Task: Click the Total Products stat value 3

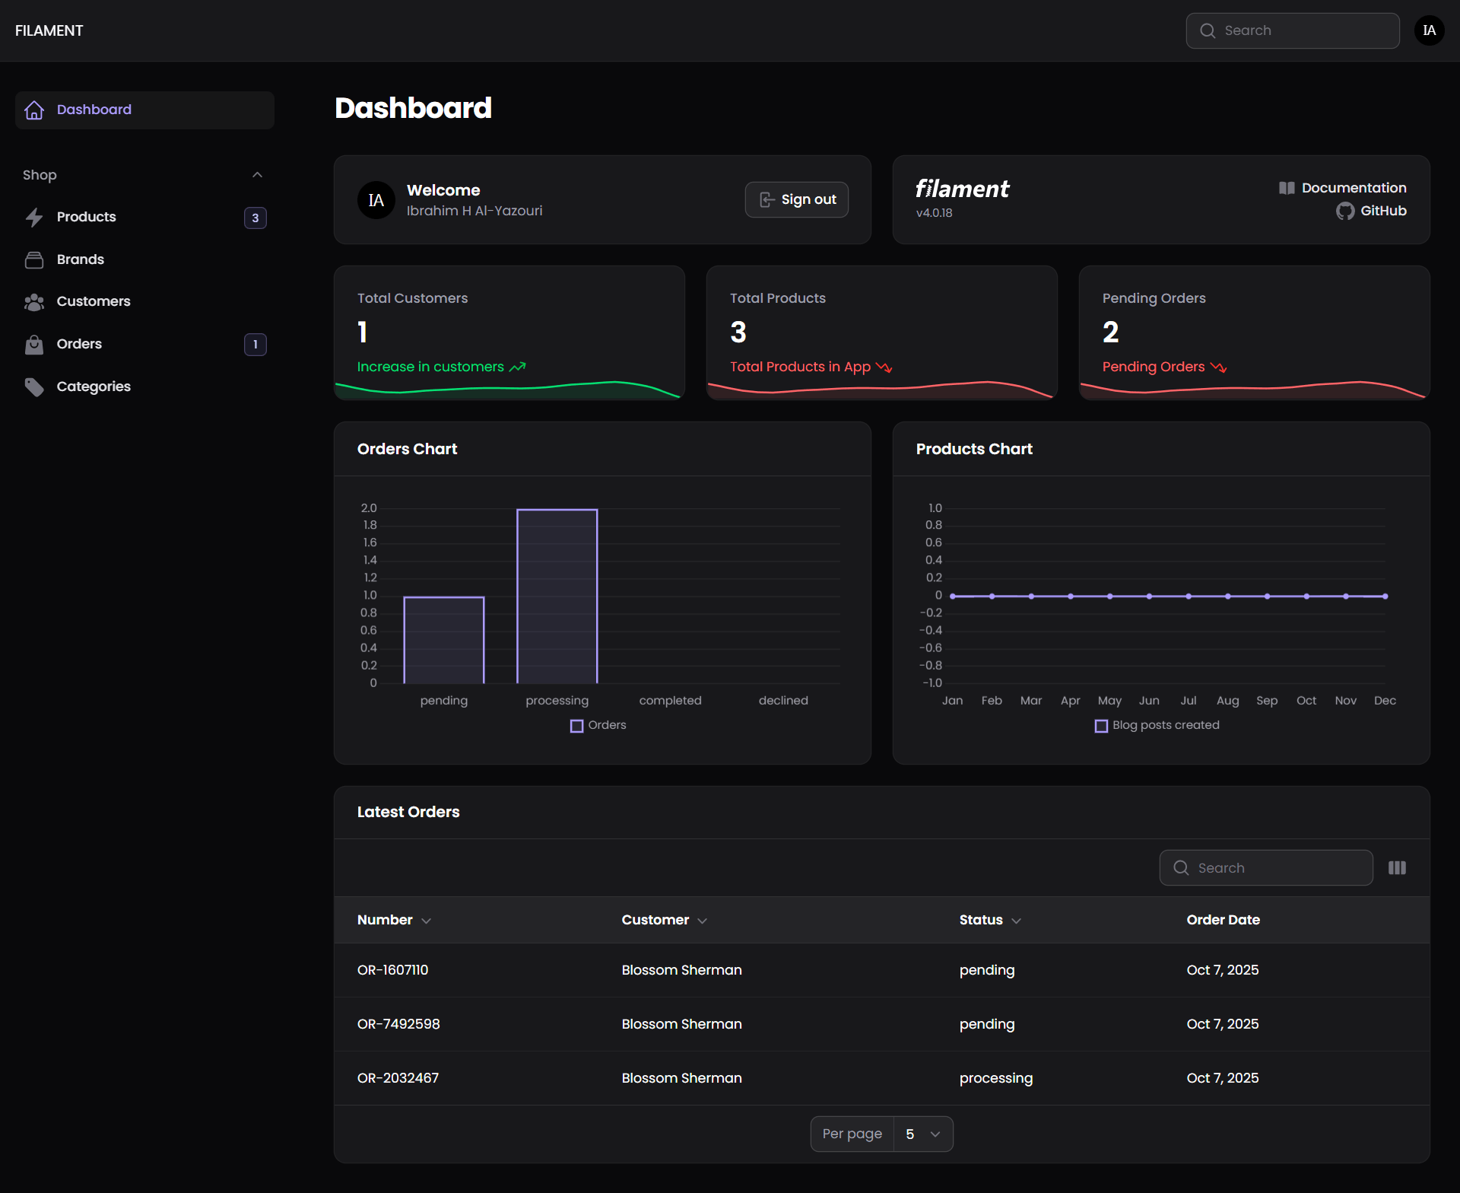Action: 738,332
